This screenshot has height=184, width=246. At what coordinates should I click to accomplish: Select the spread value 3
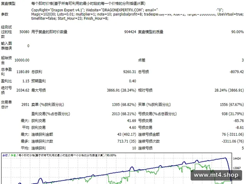point(243,60)
